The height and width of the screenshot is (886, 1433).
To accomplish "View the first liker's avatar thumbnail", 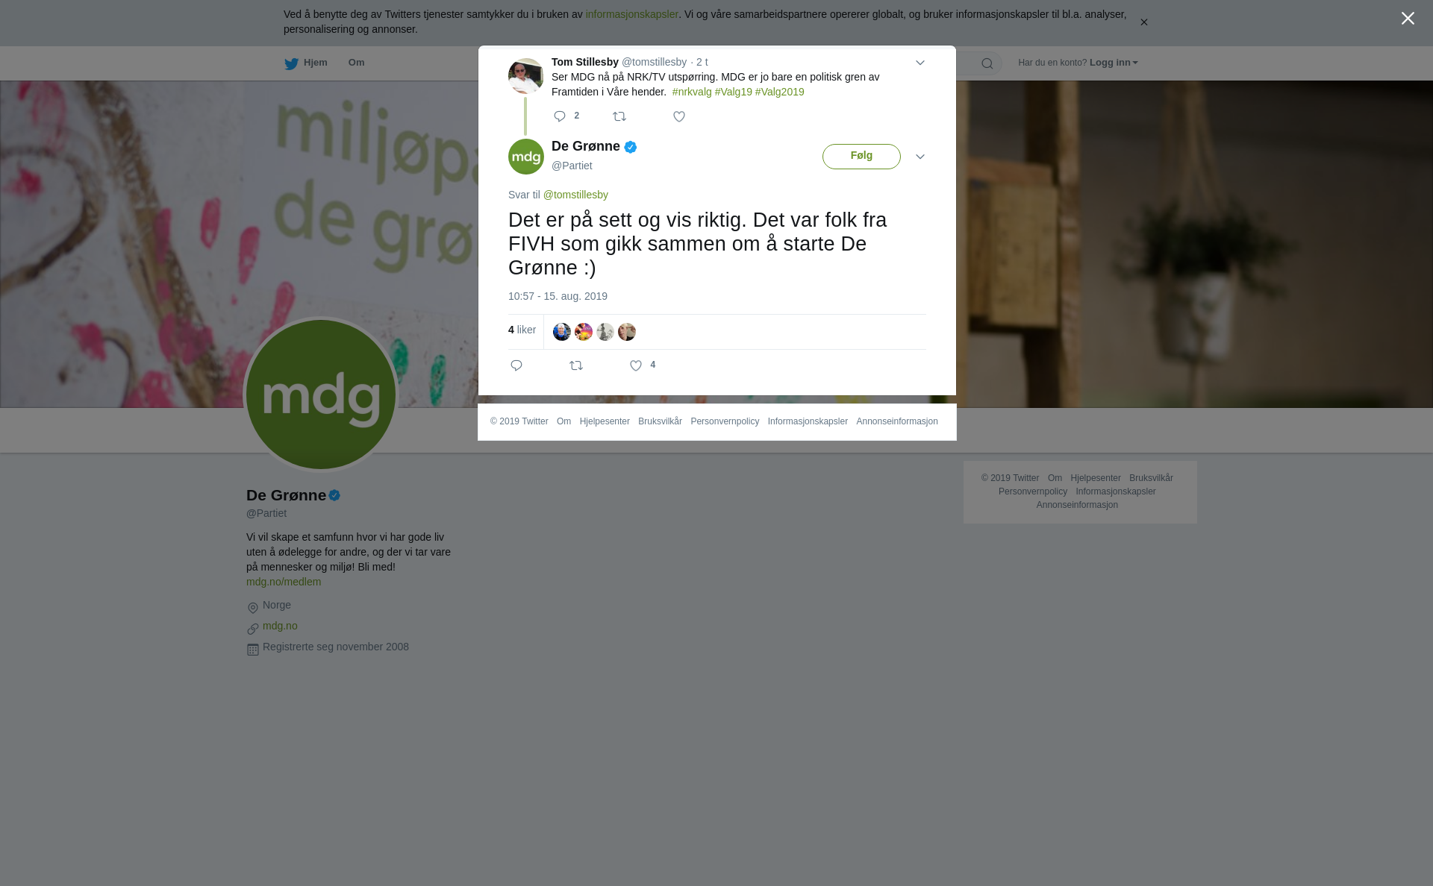I will pos(562,332).
